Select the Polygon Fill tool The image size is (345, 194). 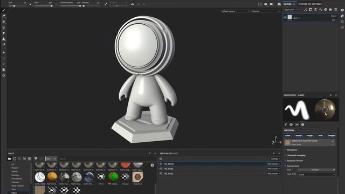point(4,27)
